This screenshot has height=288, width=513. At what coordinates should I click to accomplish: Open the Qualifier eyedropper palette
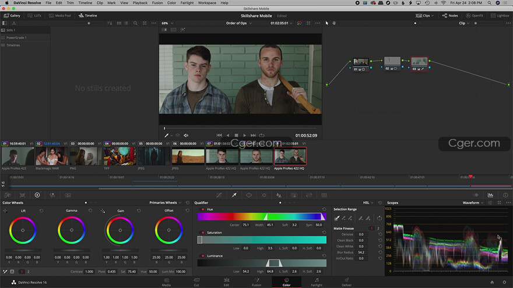[x=234, y=195]
